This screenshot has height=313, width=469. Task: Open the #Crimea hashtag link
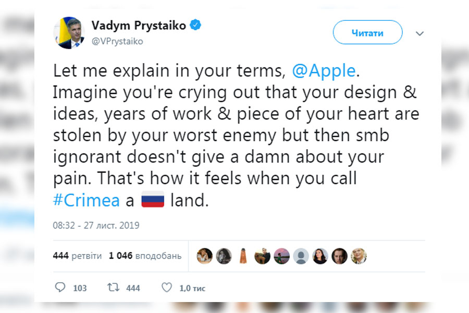point(86,201)
